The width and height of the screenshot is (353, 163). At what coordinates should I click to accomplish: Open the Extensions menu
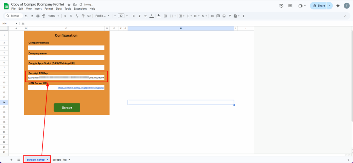[x=80, y=9]
